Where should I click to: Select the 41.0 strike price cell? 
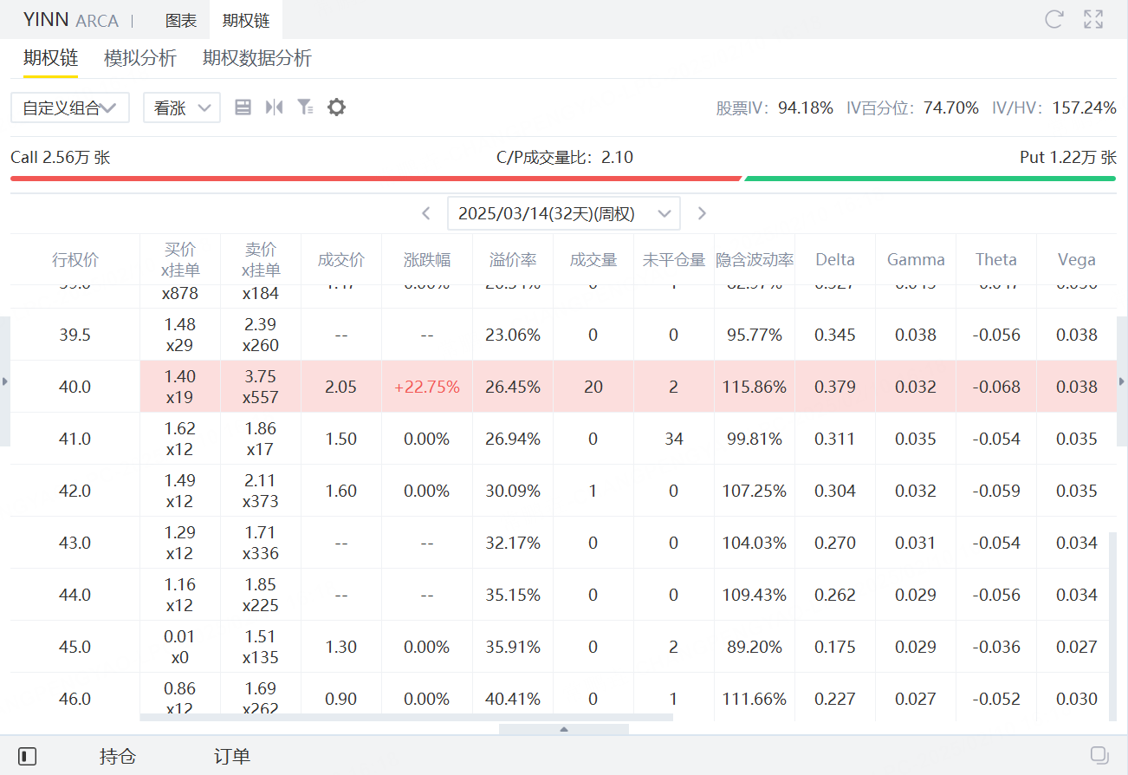tap(75, 439)
